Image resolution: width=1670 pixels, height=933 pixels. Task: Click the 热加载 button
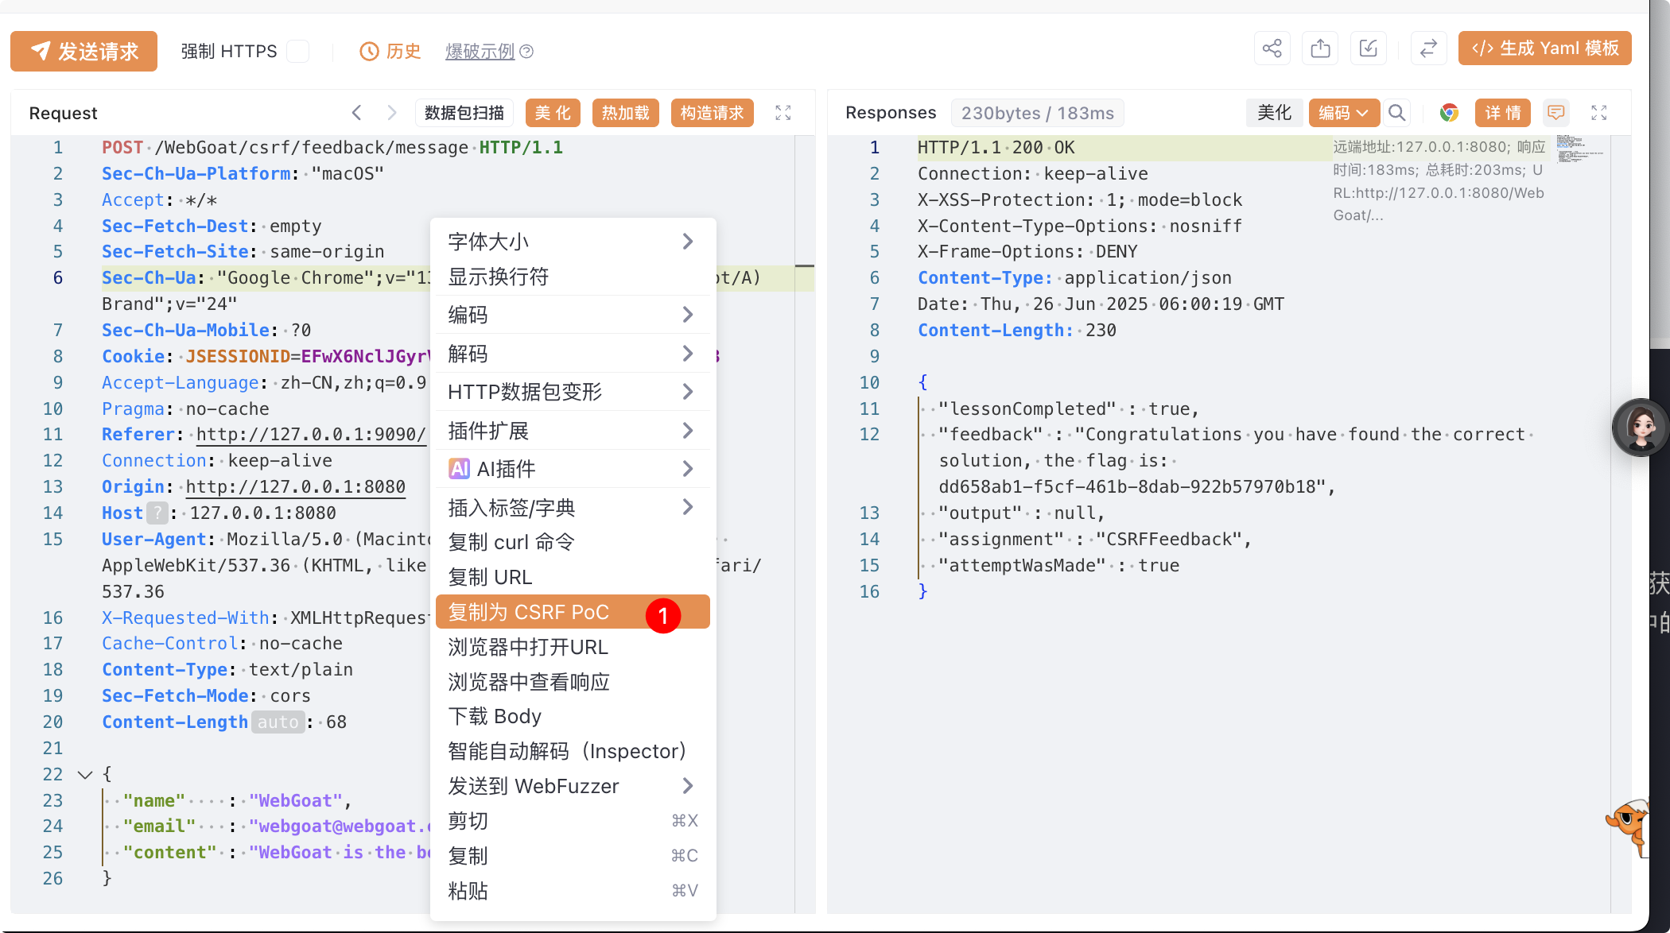(626, 113)
